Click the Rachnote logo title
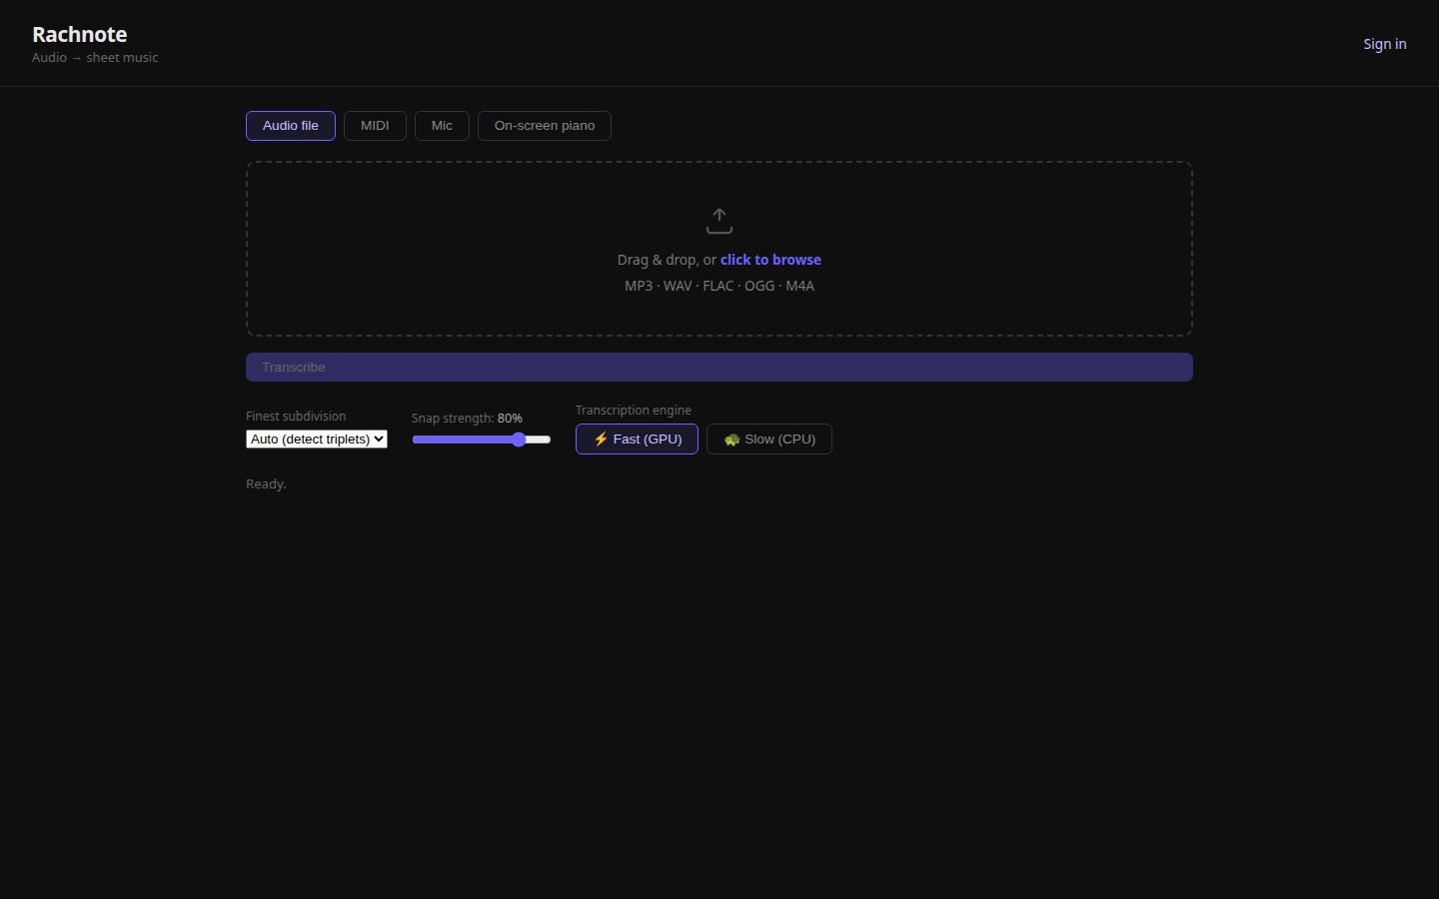Viewport: 1439px width, 899px height. tap(80, 35)
